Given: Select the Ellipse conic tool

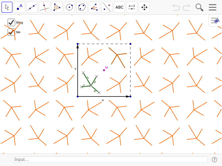Looking at the screenshot, I should (82, 7).
